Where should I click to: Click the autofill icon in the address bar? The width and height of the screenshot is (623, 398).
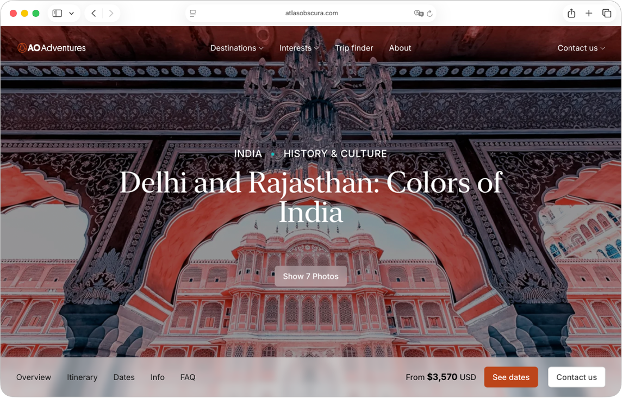418,13
